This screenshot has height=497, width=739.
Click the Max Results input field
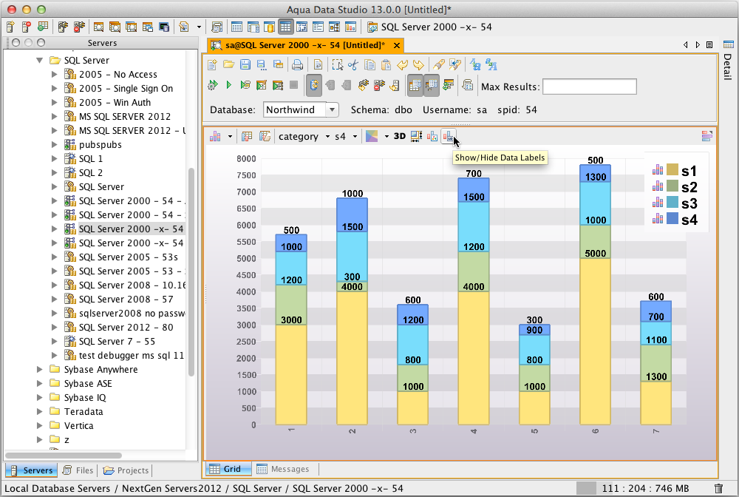click(x=589, y=87)
